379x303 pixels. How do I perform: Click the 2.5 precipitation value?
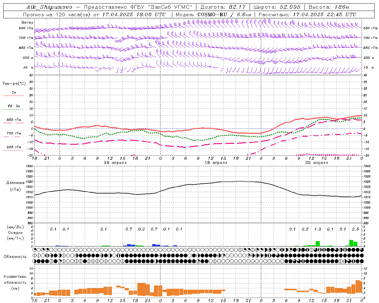coord(355,229)
